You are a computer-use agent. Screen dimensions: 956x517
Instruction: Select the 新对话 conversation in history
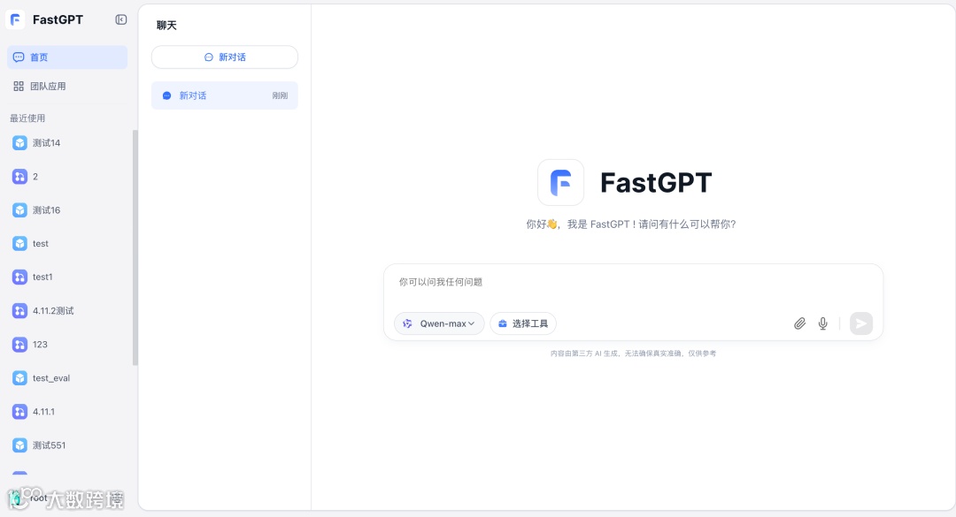click(x=224, y=95)
